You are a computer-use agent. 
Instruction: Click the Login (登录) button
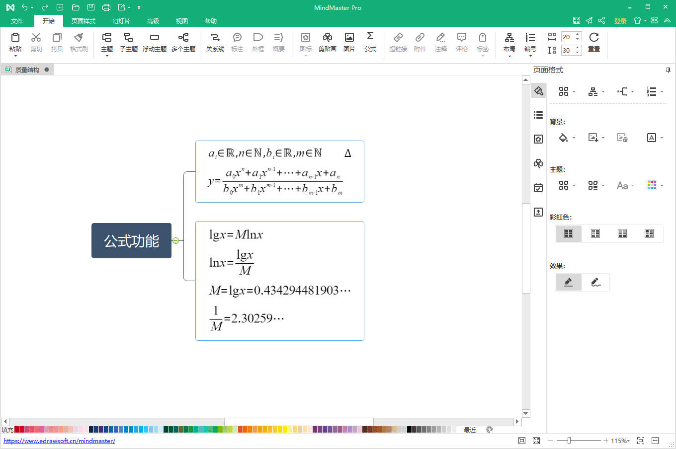click(620, 21)
